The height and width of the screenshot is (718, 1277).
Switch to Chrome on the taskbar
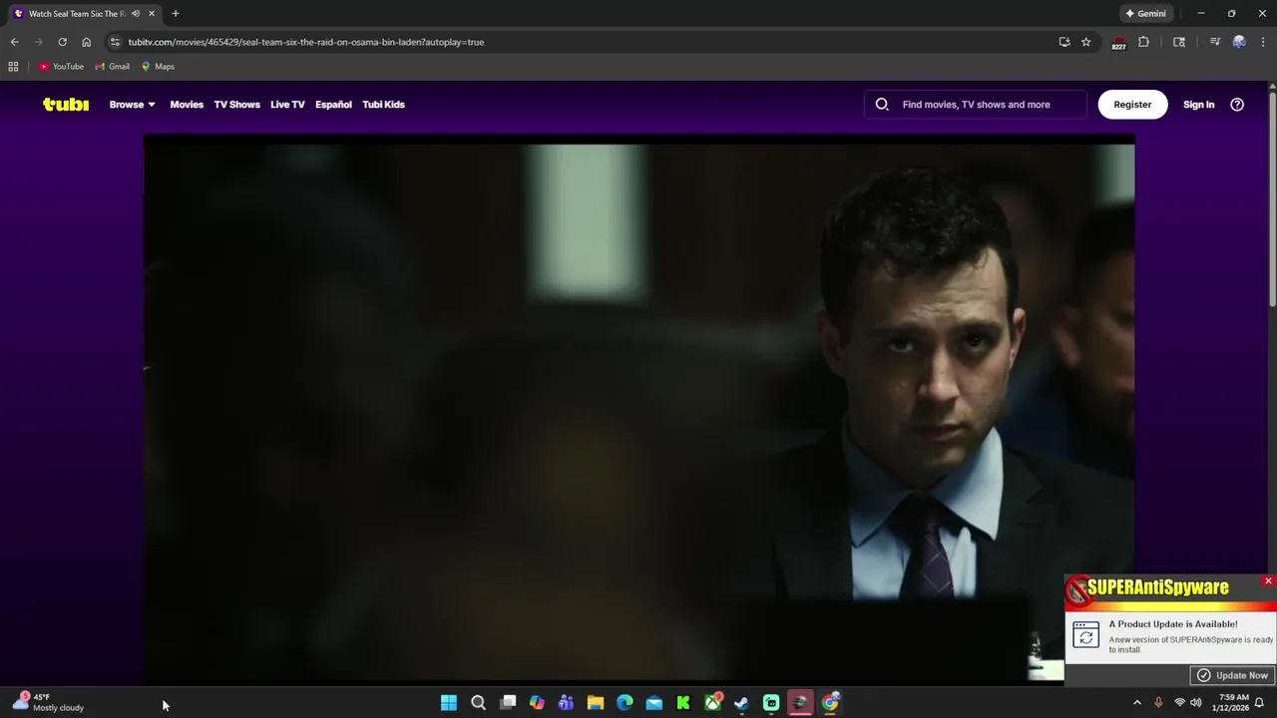coord(830,703)
